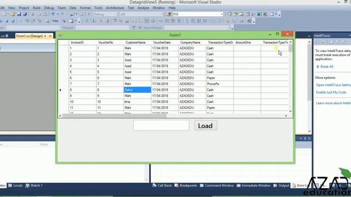Click the Make Same Width layout icon
351x197 pixels.
pos(134,21)
